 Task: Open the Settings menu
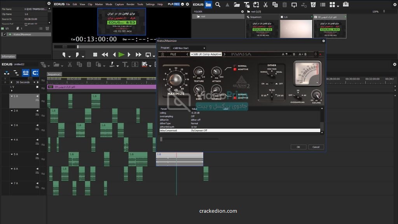click(150, 4)
